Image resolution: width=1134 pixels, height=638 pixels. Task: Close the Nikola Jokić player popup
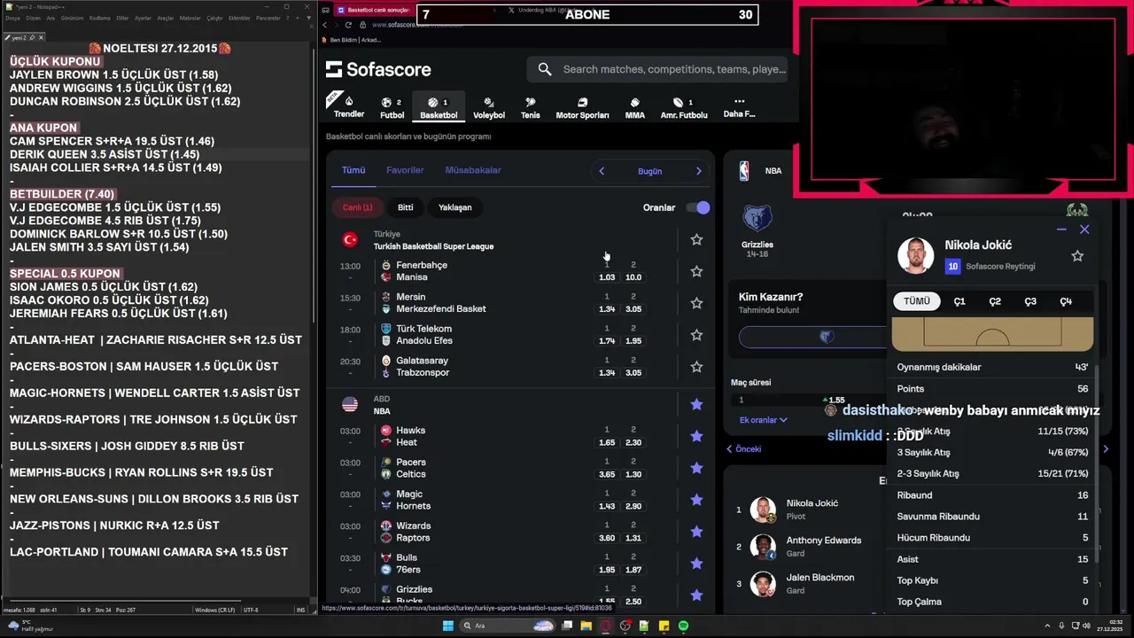point(1084,230)
